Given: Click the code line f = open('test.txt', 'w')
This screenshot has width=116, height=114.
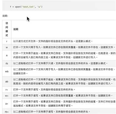Looking at the screenshot, I should click(26, 7).
